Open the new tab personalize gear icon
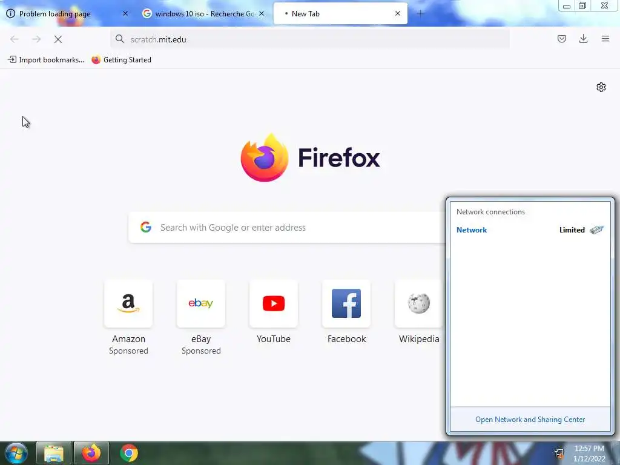The width and height of the screenshot is (620, 465). [601, 87]
